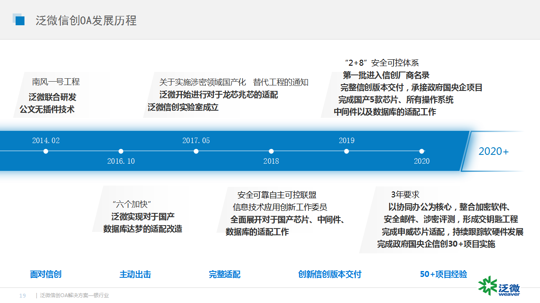
Task: Click the blue label 面对信创
Action: click(x=46, y=274)
